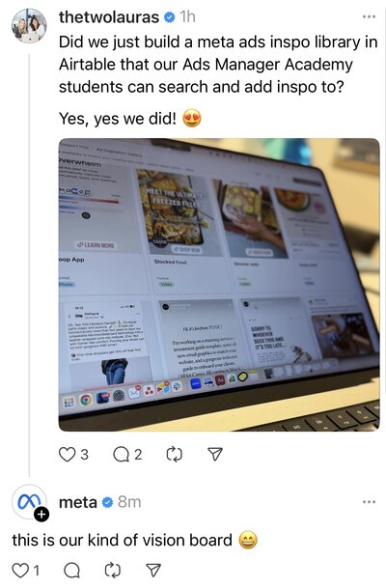Like meta's reply with heart icon
Viewport: 386px width, 588px height.
(x=20, y=571)
